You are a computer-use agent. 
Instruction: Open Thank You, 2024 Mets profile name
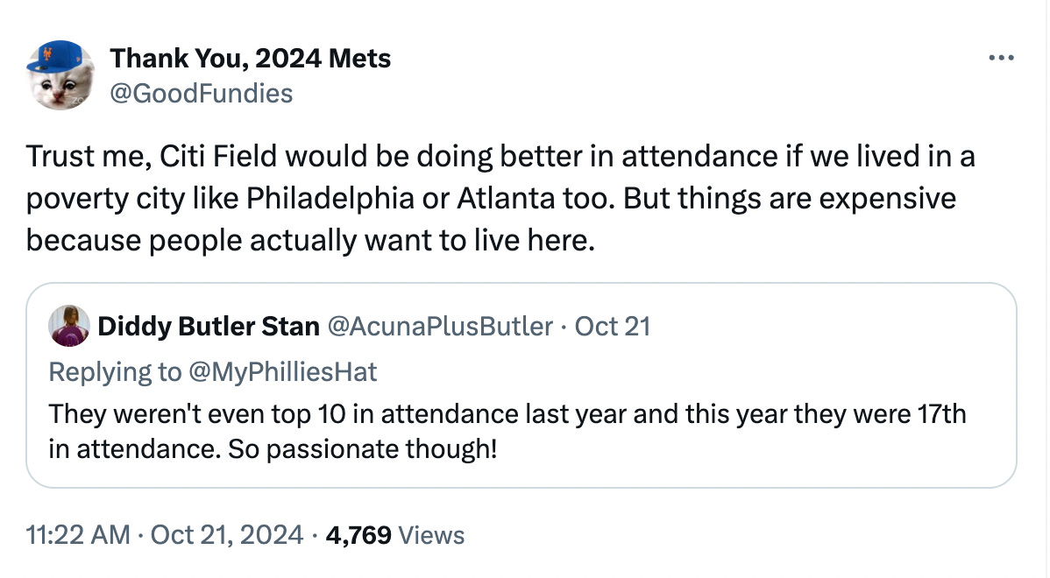click(251, 58)
